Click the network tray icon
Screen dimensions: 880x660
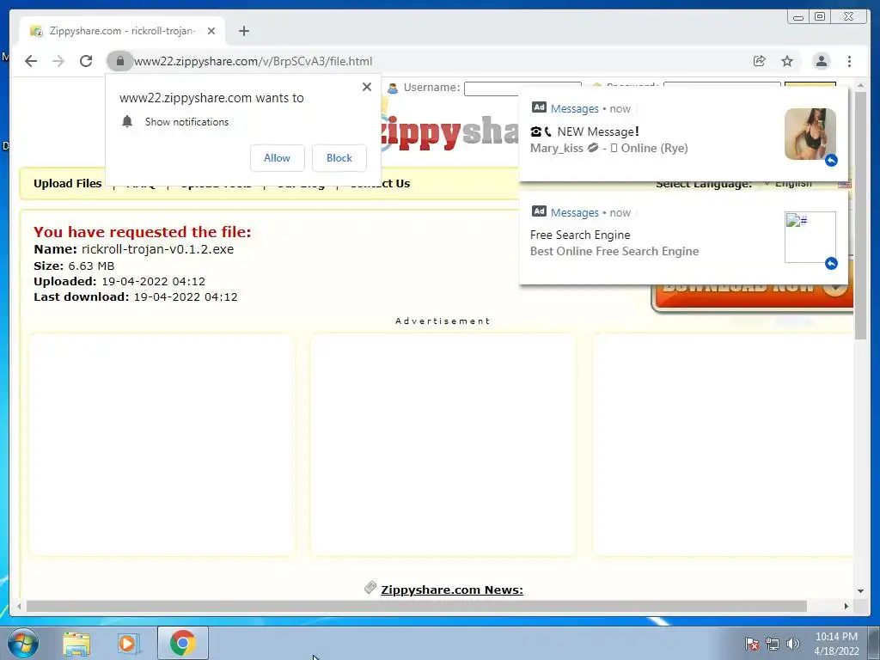coord(773,644)
